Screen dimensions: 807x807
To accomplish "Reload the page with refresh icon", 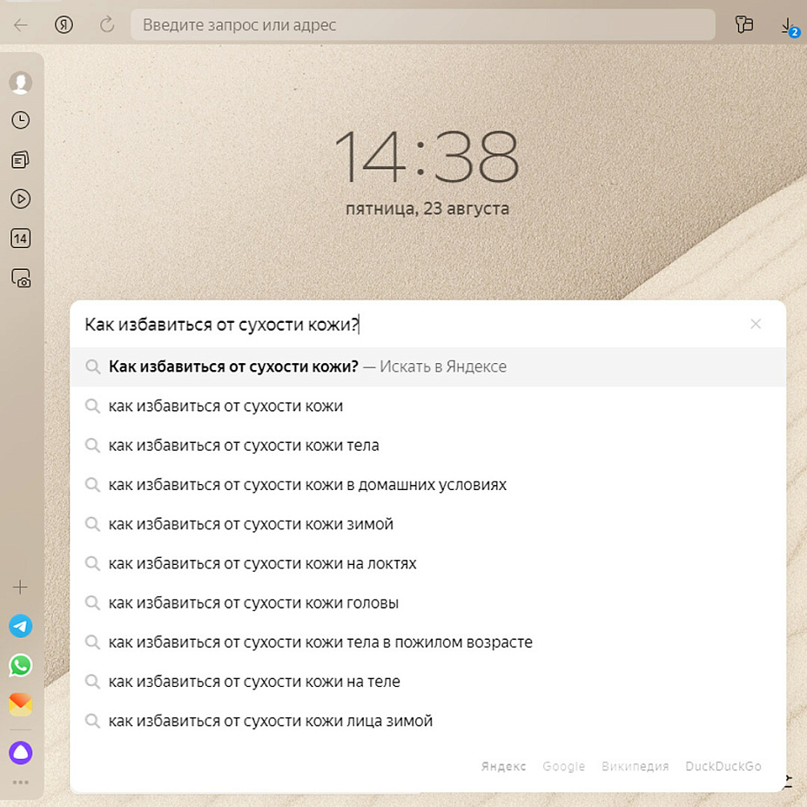I will (107, 24).
